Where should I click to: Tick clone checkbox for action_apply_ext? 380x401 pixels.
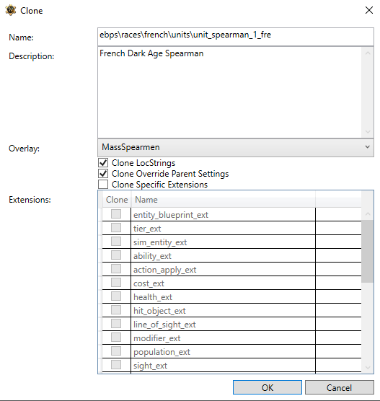click(116, 269)
